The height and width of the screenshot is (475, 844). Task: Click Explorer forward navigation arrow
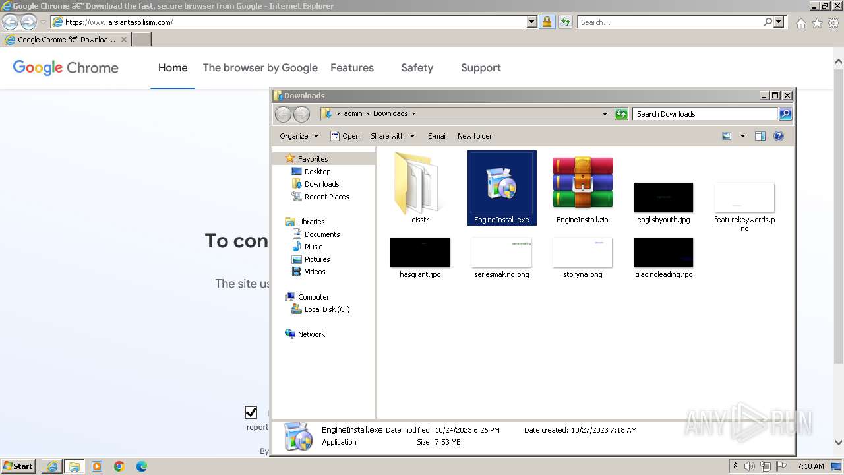tap(301, 114)
